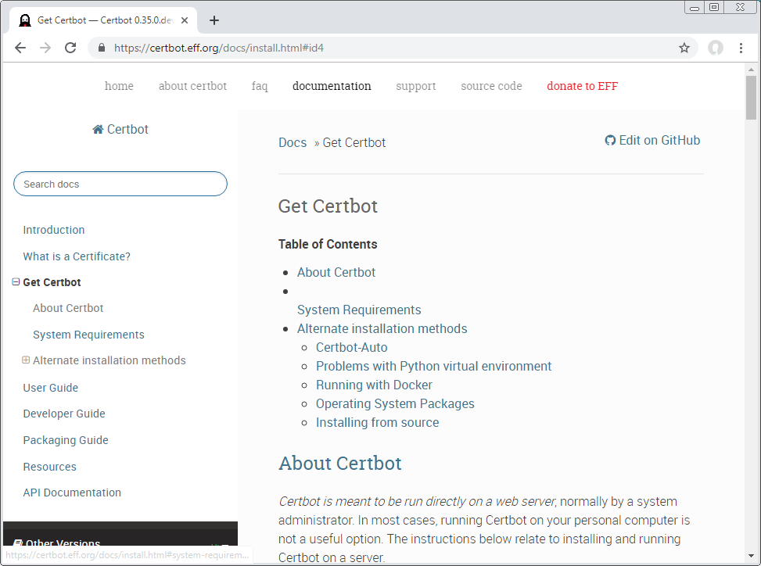The width and height of the screenshot is (761, 566).
Task: Collapse the Get Certbot sidebar section
Action: [16, 281]
